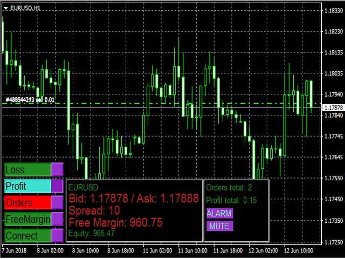
Task: Click the 1.17940 price scale label
Action: pyautogui.click(x=334, y=94)
